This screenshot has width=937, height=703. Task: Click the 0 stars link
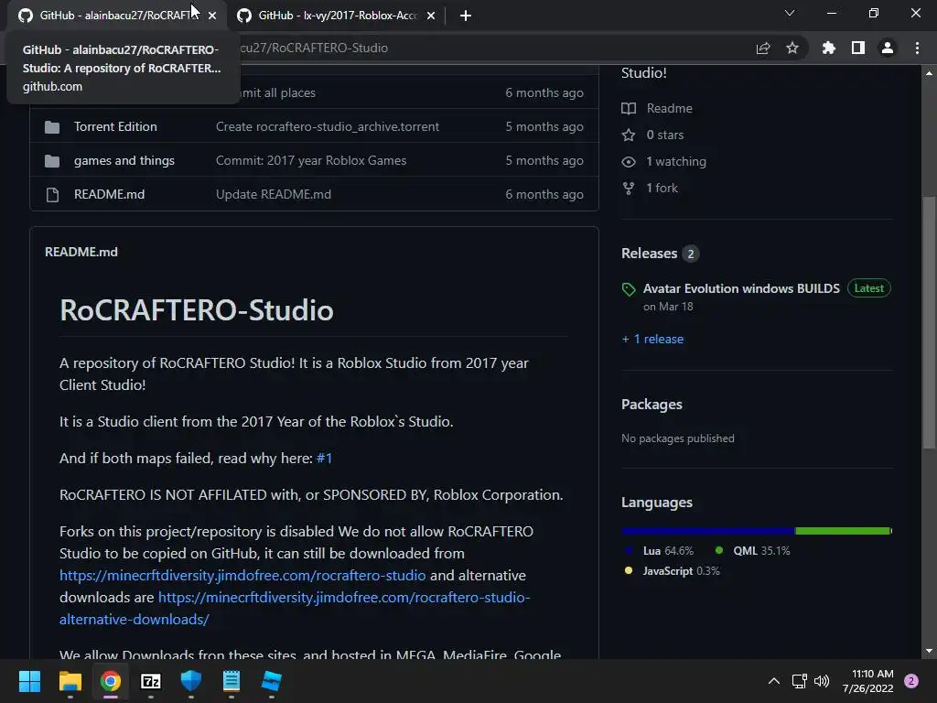(x=665, y=135)
